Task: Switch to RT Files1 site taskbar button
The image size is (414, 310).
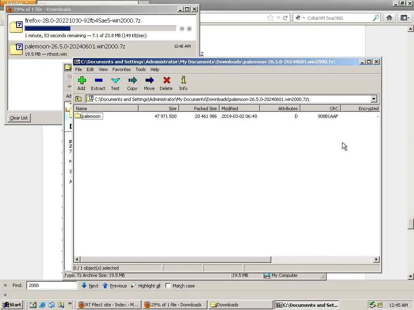Action: tap(109, 305)
